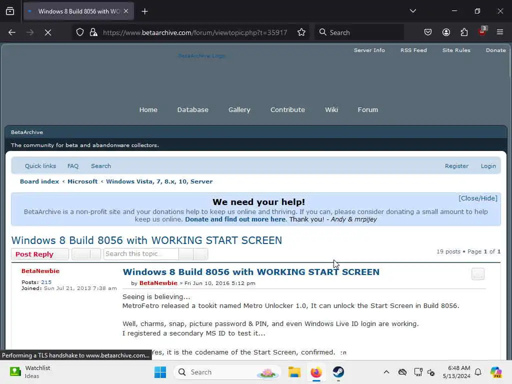
Task: Open the tracking protection shield icon
Action: pyautogui.click(x=80, y=32)
